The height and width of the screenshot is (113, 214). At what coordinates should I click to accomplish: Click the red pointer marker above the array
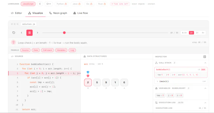88,76
